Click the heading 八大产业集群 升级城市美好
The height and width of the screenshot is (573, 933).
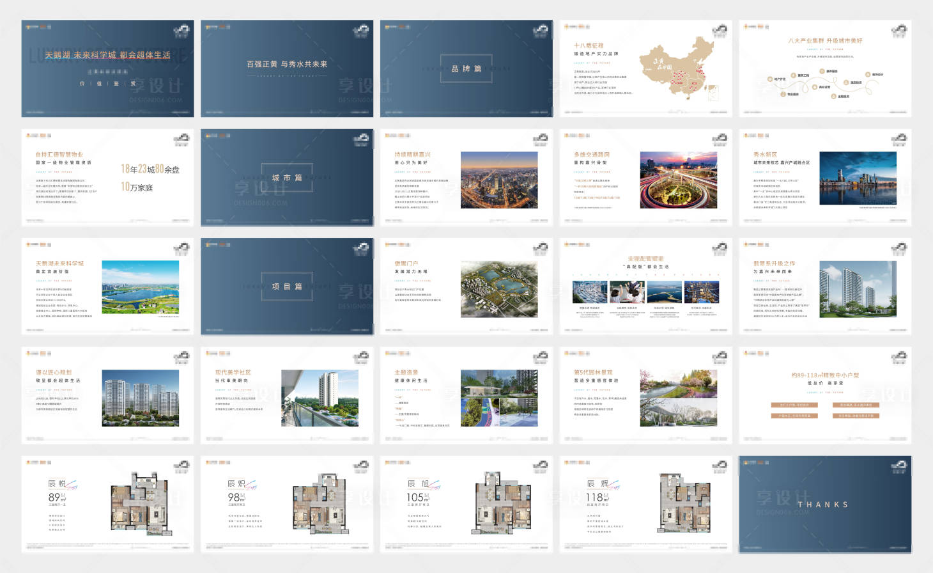click(825, 41)
